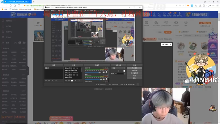220x124 pixels.
Task: Remove selected scene with minus icon
Action: pyautogui.click(x=49, y=81)
